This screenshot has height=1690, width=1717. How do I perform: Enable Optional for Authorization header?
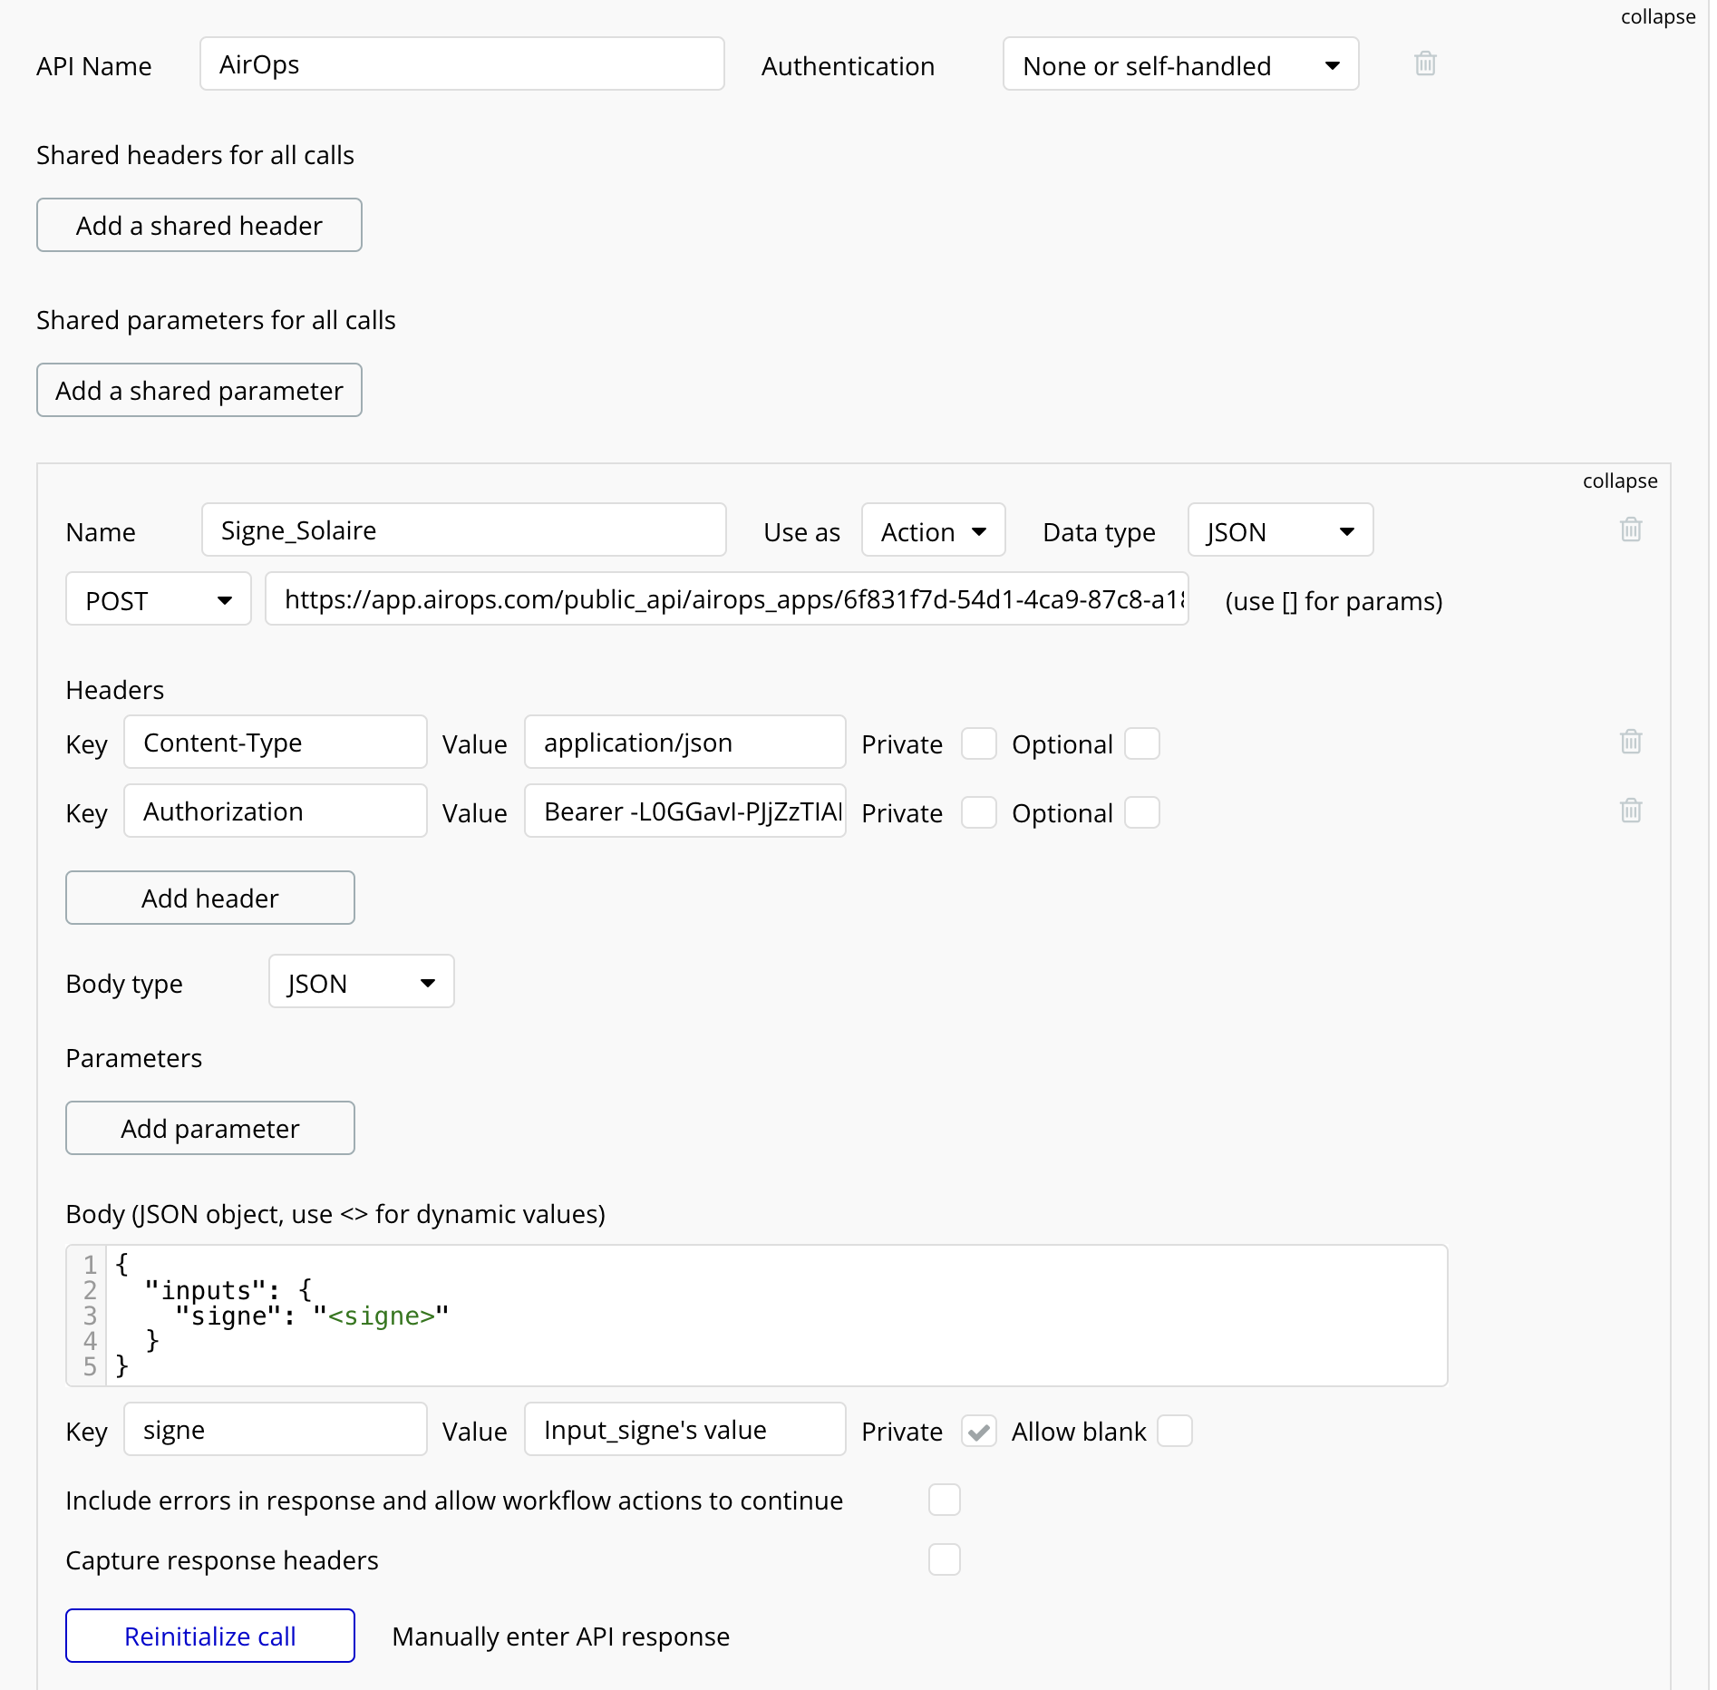click(x=1141, y=812)
